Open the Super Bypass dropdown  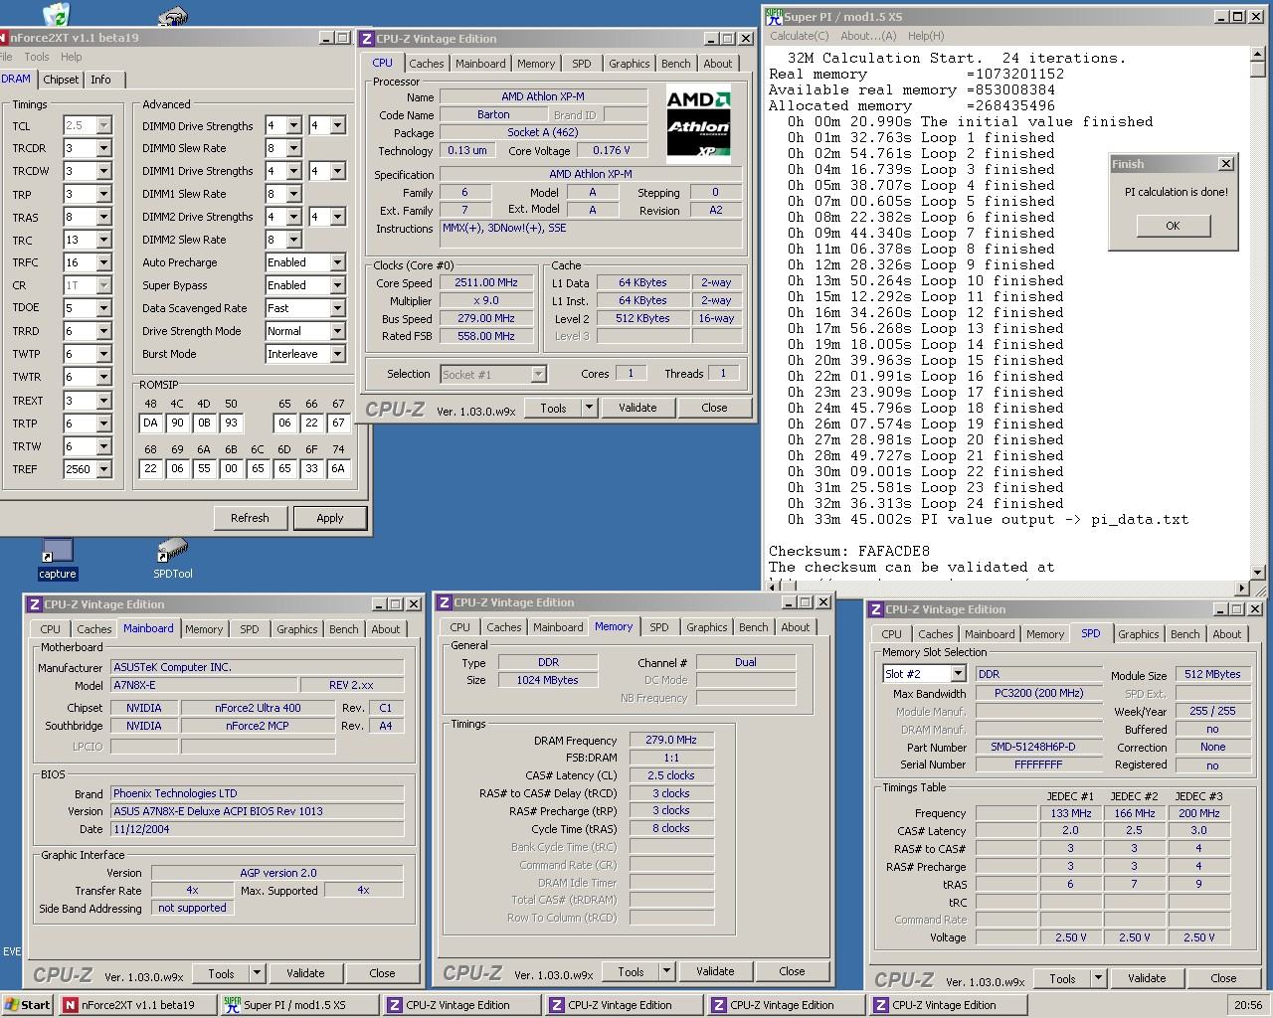[337, 285]
